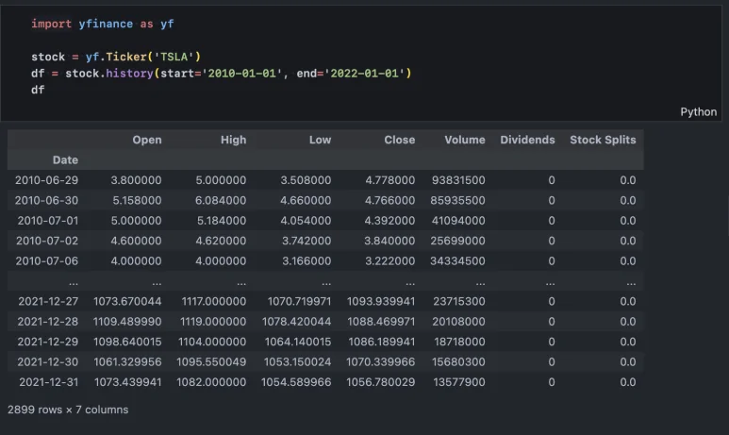Select the Low column header

tap(320, 140)
